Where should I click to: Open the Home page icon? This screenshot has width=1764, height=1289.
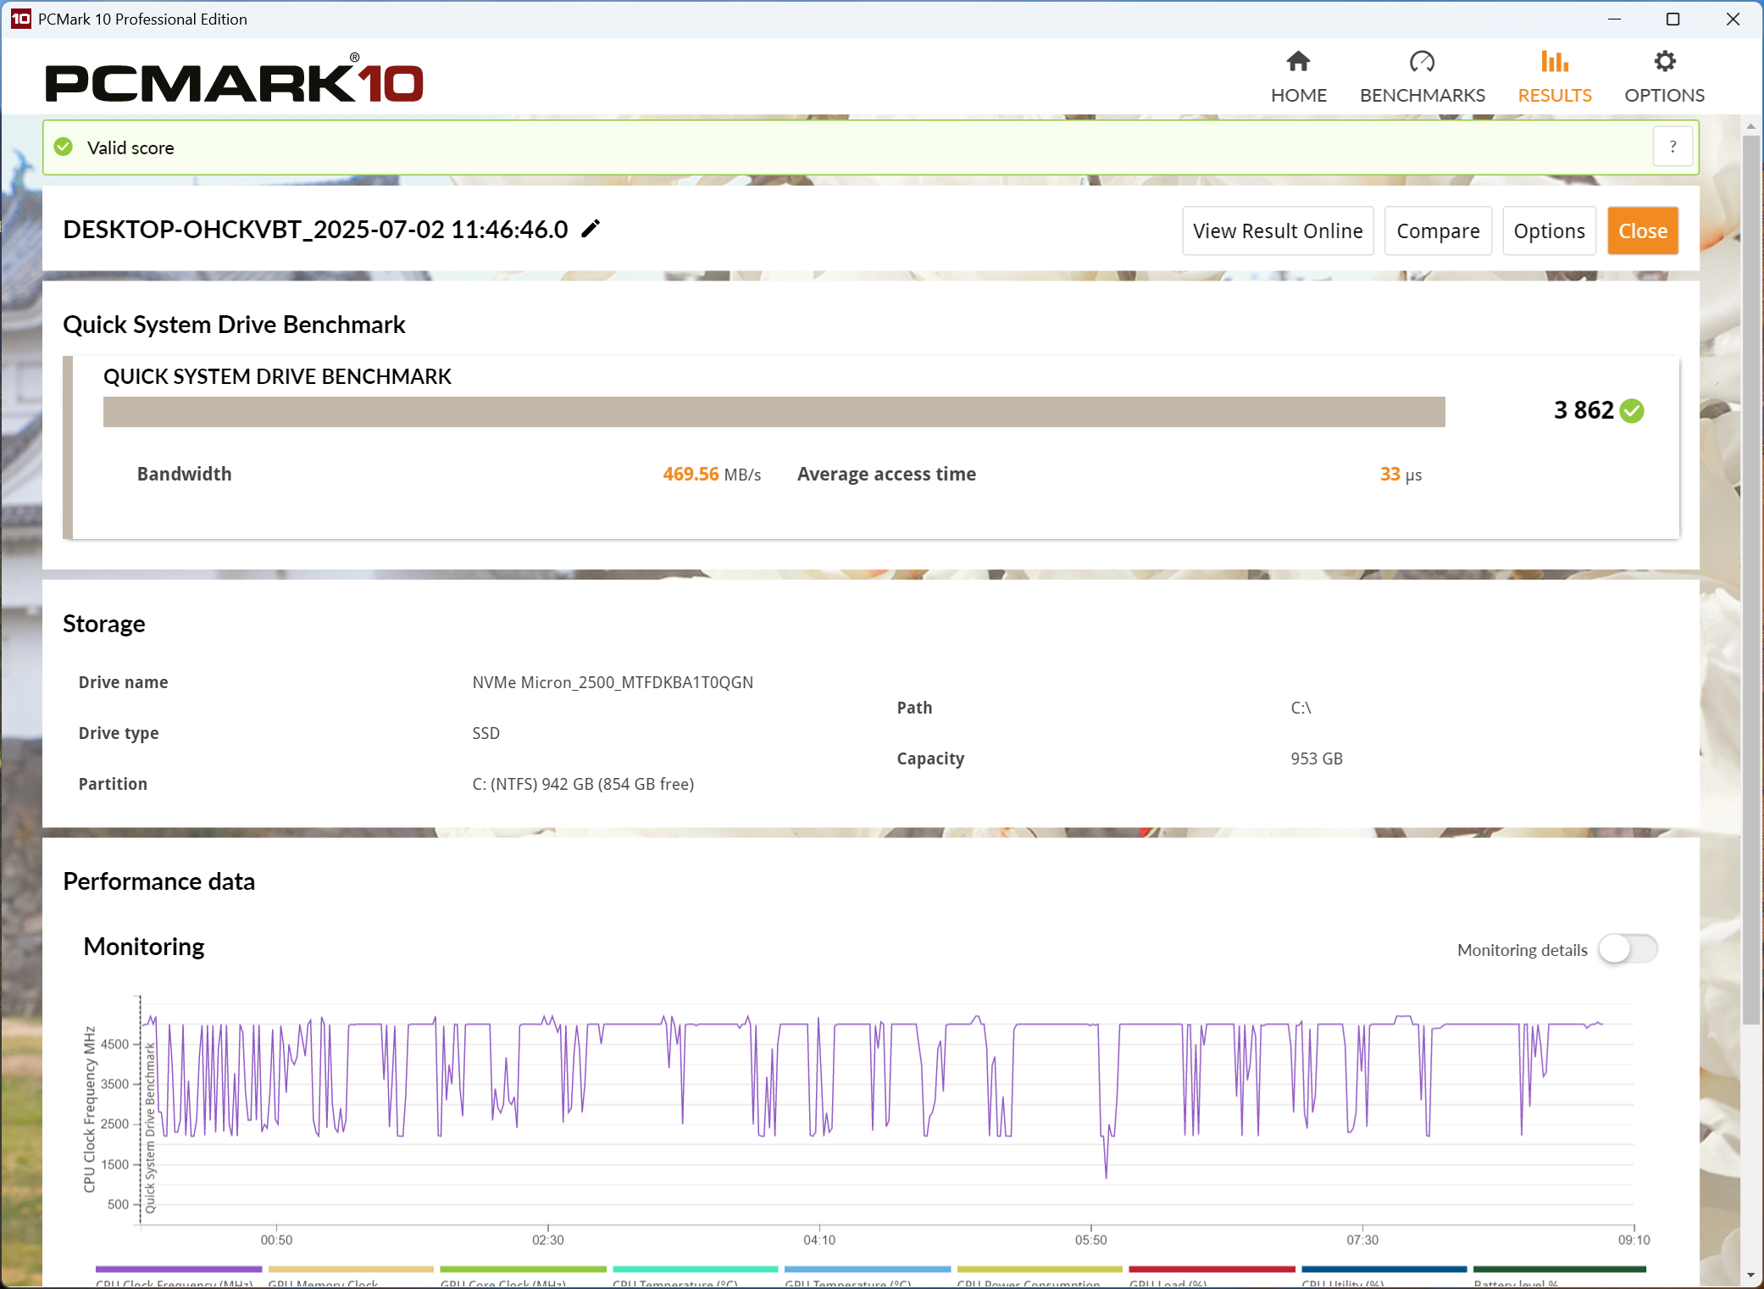click(x=1298, y=62)
